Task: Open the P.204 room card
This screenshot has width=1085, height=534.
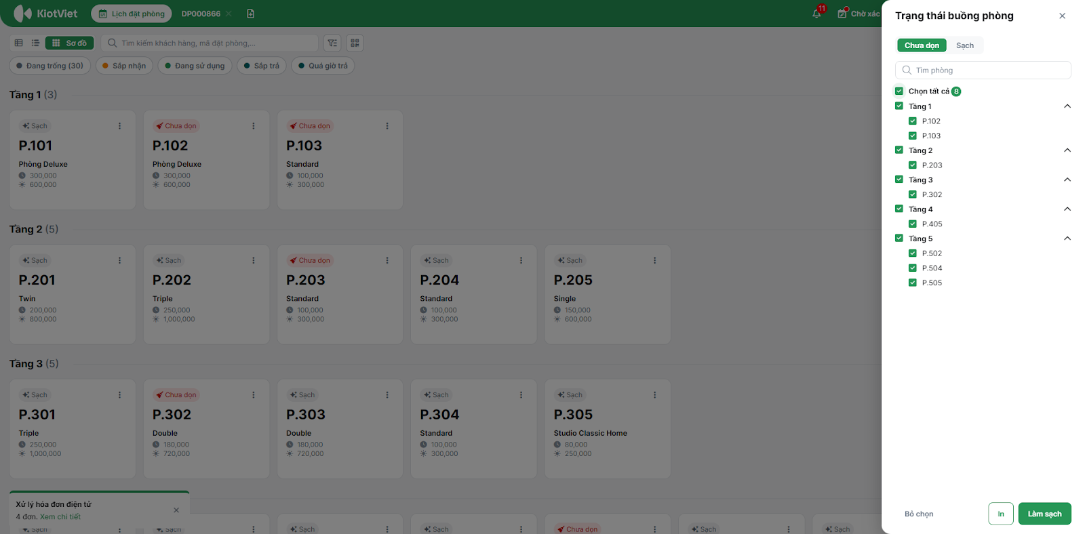Action: click(473, 294)
